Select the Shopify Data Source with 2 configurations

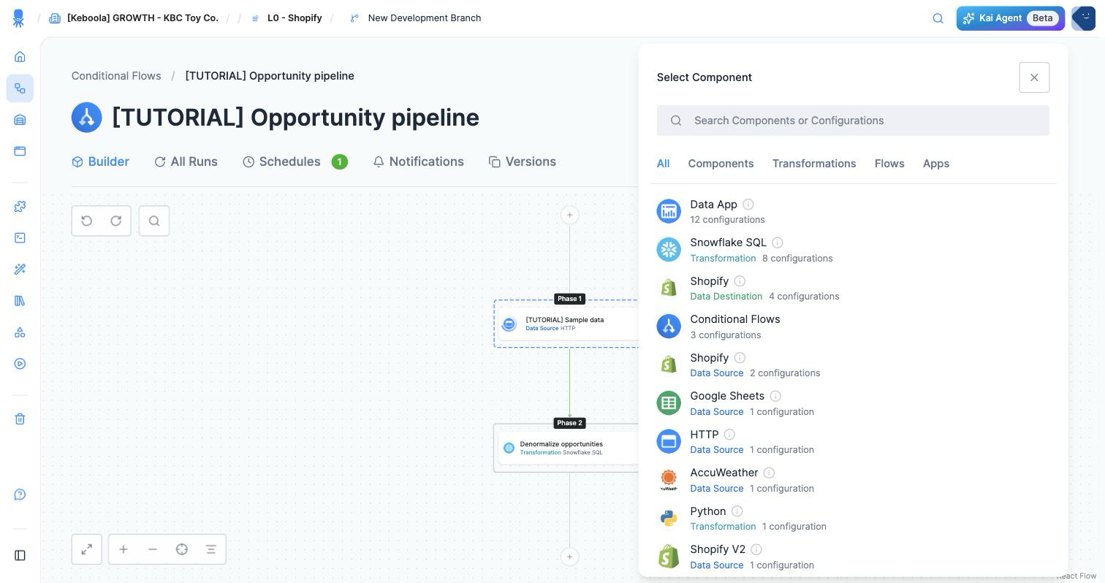point(853,365)
